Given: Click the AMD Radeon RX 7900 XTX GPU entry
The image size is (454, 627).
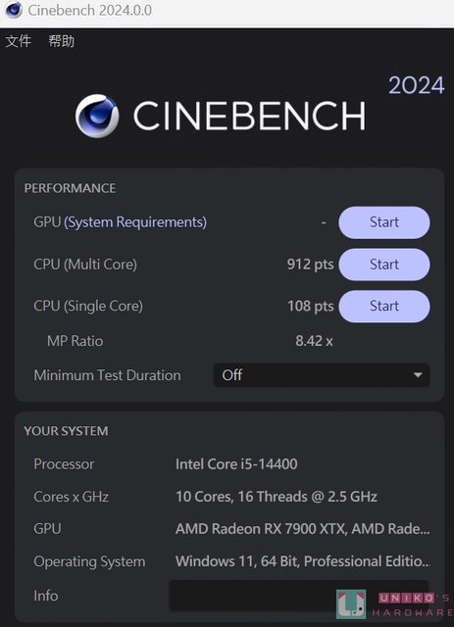Looking at the screenshot, I should 302,529.
